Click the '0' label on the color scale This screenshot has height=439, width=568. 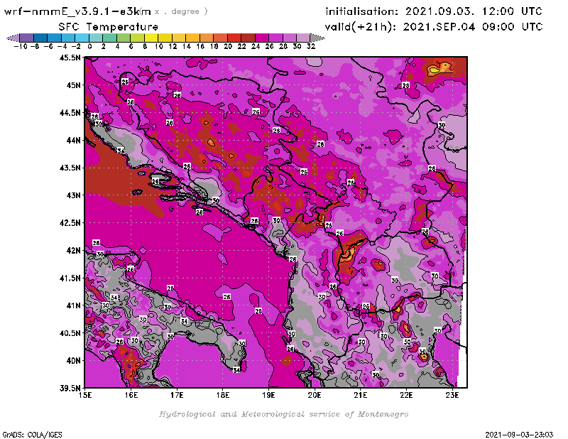tap(89, 47)
